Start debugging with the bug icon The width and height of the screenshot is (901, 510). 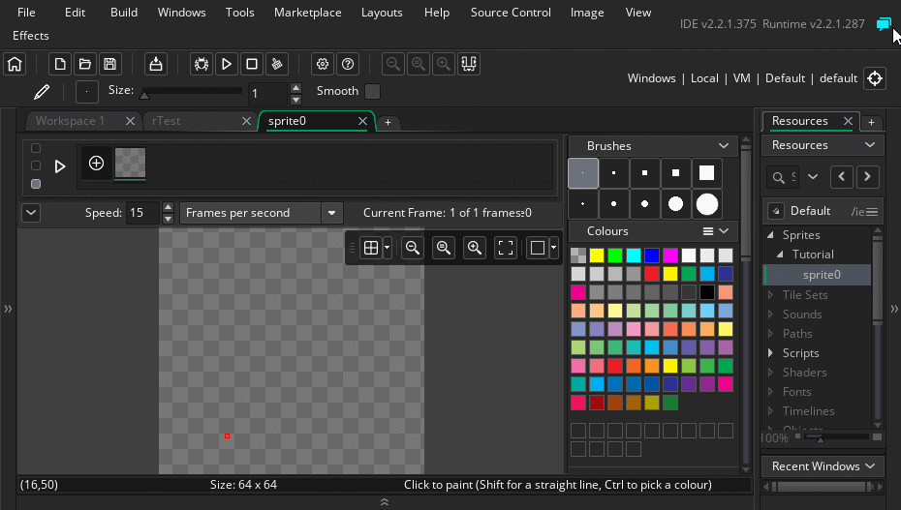202,64
